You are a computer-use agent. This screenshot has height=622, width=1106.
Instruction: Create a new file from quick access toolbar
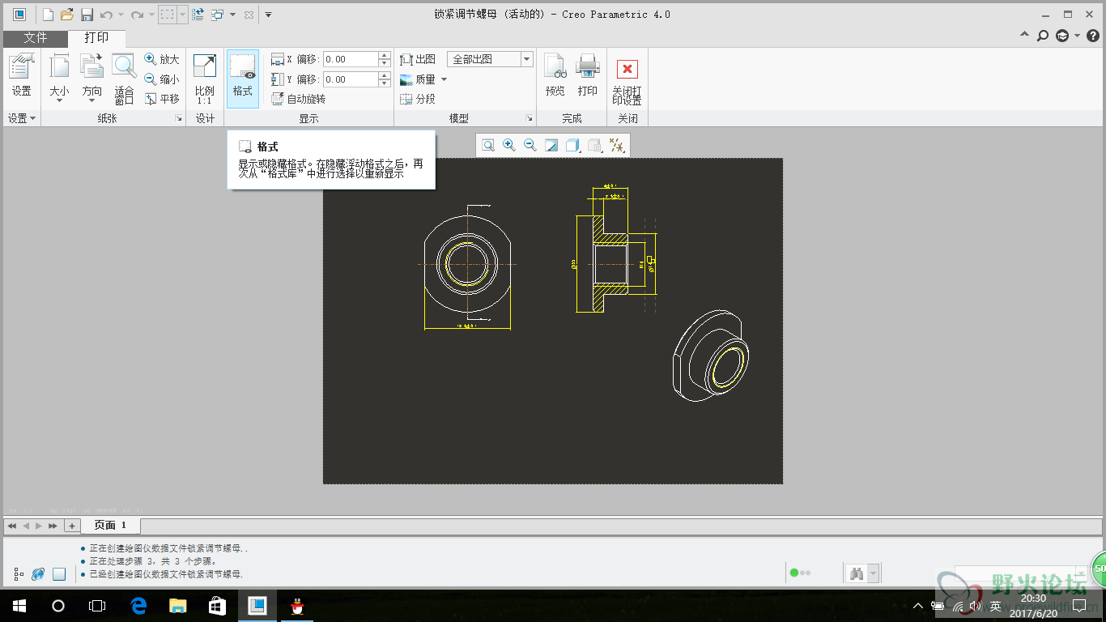(48, 15)
